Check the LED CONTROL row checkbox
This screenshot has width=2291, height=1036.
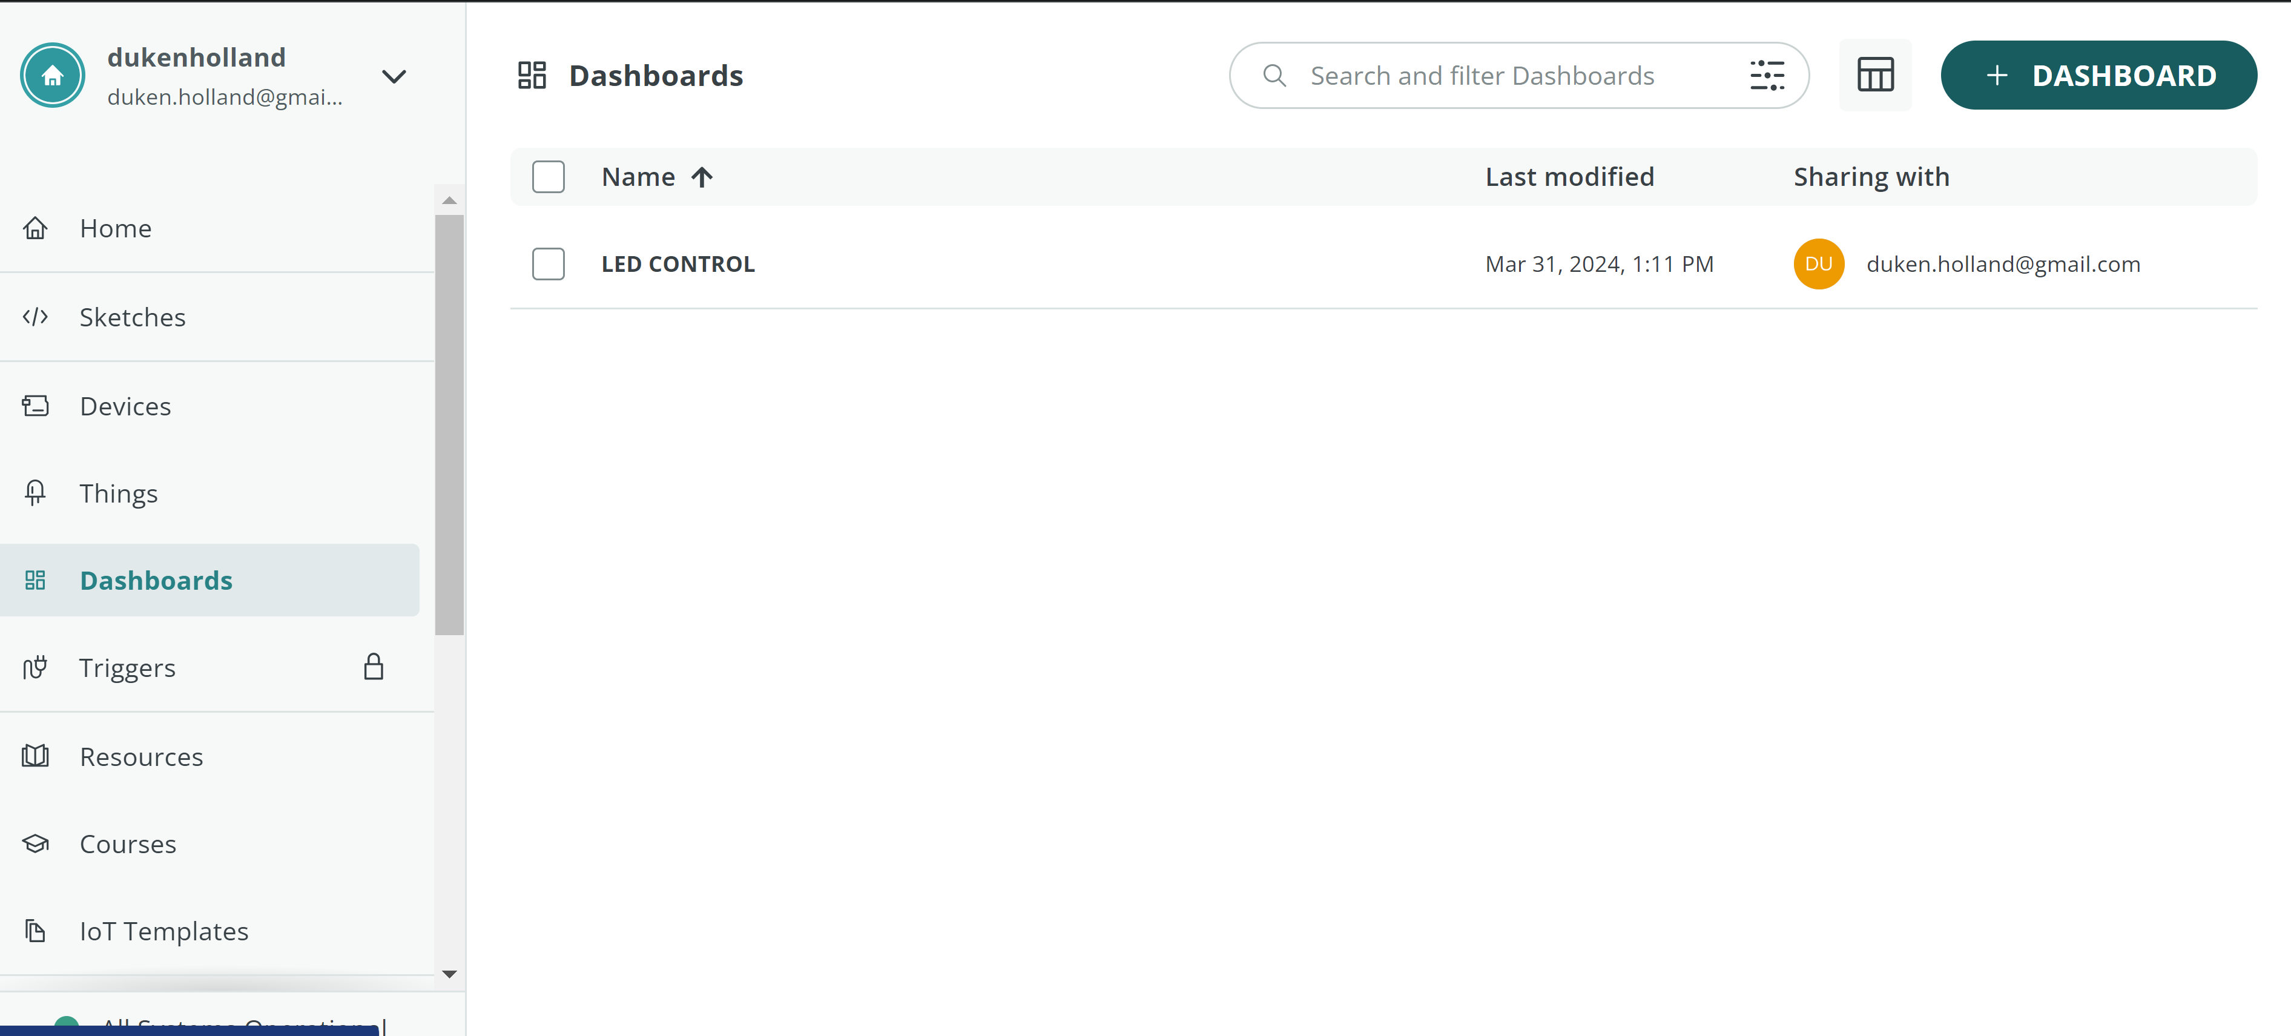coord(548,264)
